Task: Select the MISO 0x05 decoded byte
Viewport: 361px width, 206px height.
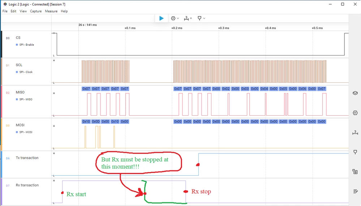Action: (x=283, y=89)
